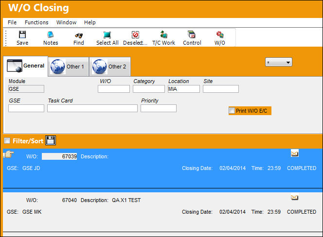Click the closing date of W/O 67040
The image size is (323, 237).
click(233, 212)
